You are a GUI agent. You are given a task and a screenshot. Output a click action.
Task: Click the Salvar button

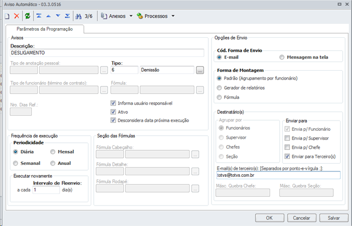click(x=334, y=218)
